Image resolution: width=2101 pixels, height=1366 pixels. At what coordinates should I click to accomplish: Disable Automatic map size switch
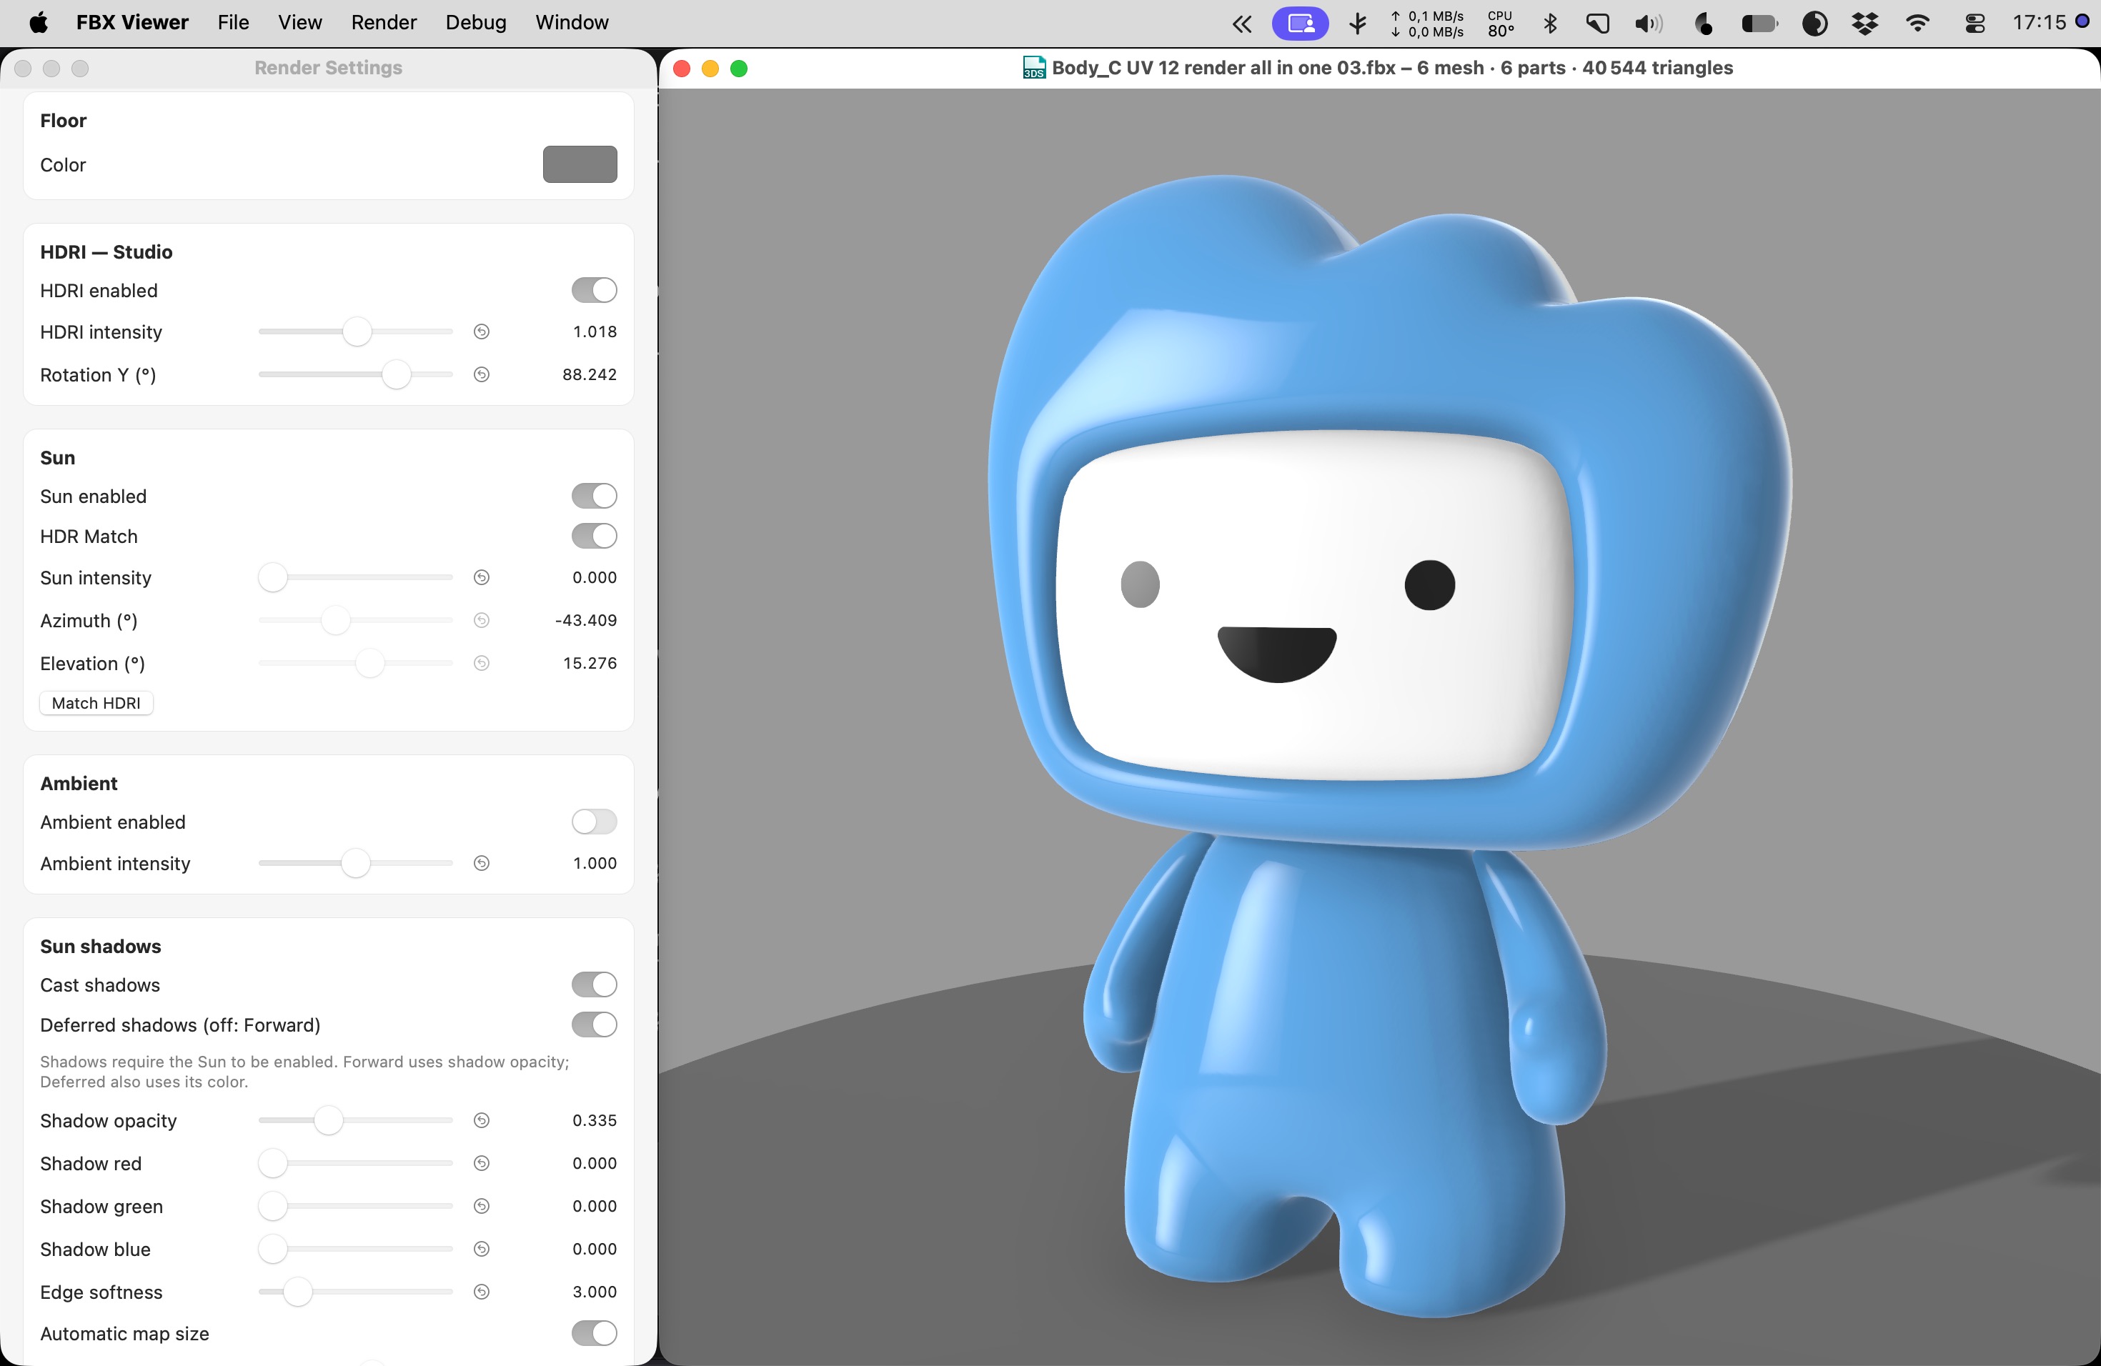click(x=594, y=1333)
